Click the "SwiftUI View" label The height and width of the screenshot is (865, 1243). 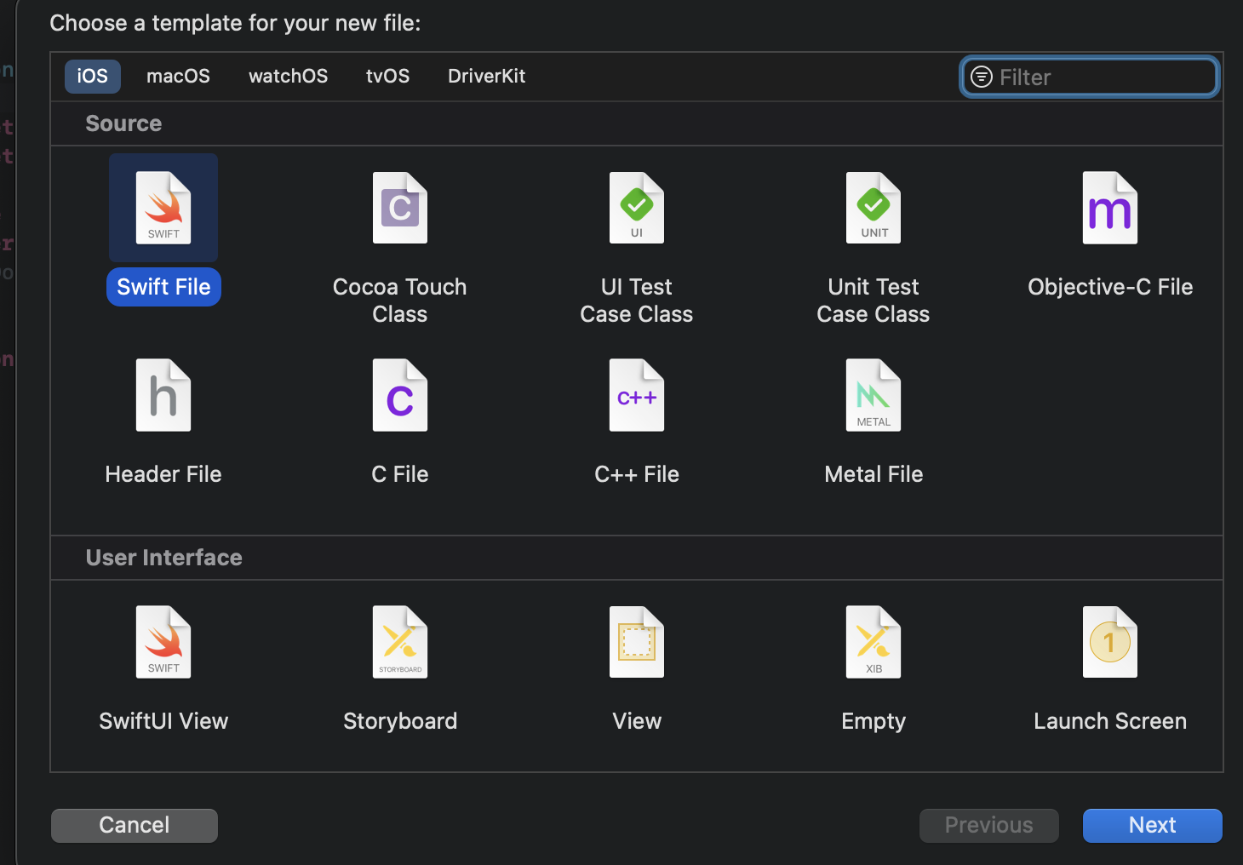coord(163,721)
